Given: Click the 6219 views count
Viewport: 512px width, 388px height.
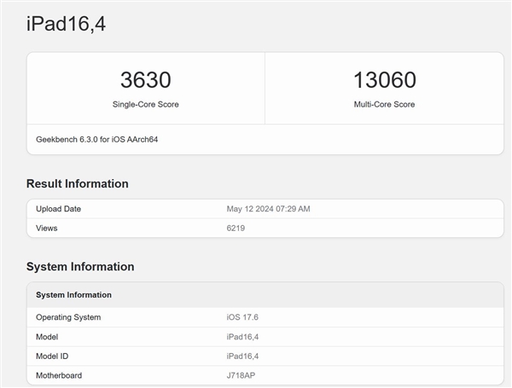Looking at the screenshot, I should pos(236,228).
